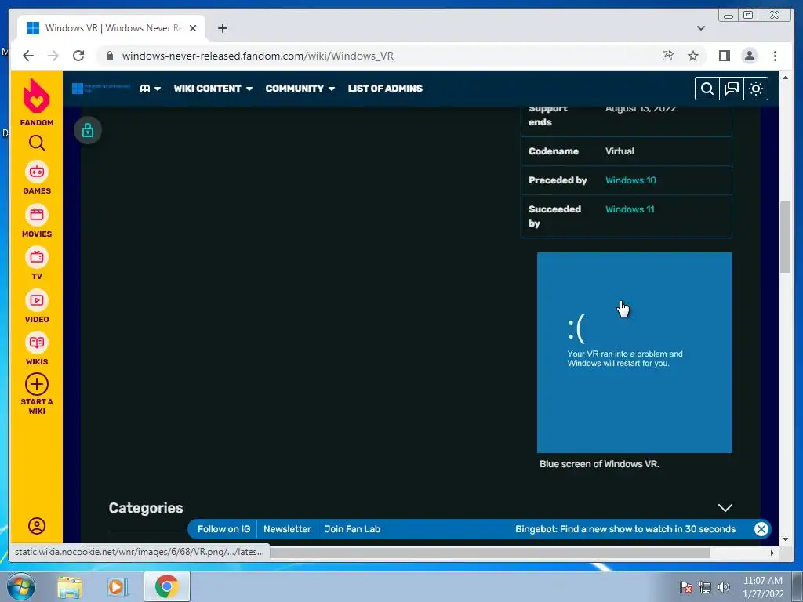The image size is (803, 602).
Task: Click the wiki logo in the header
Action: (101, 89)
